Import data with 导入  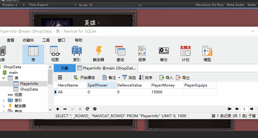click(x=166, y=78)
